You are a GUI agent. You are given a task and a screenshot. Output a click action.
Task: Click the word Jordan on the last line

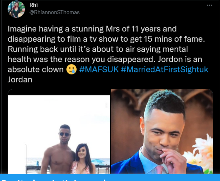pos(20,80)
